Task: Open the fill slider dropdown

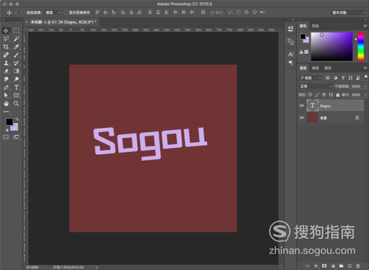Action: click(x=366, y=95)
